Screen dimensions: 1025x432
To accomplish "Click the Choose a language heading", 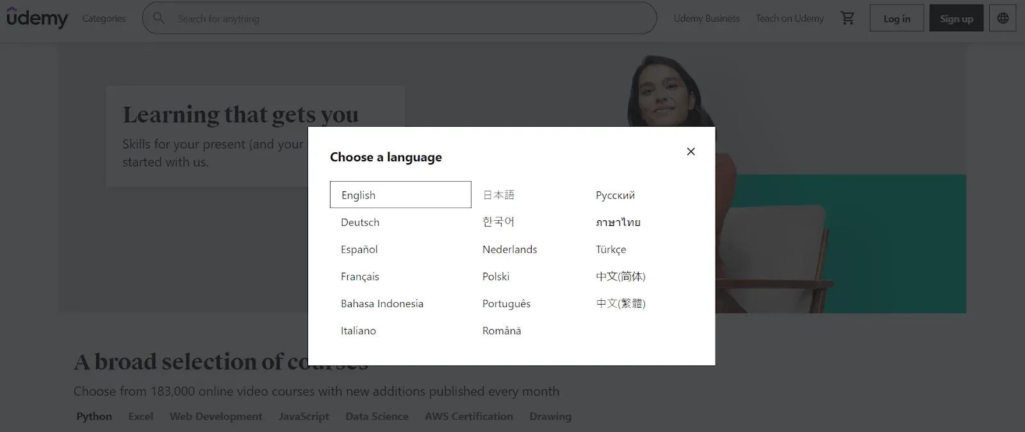I will pos(386,157).
